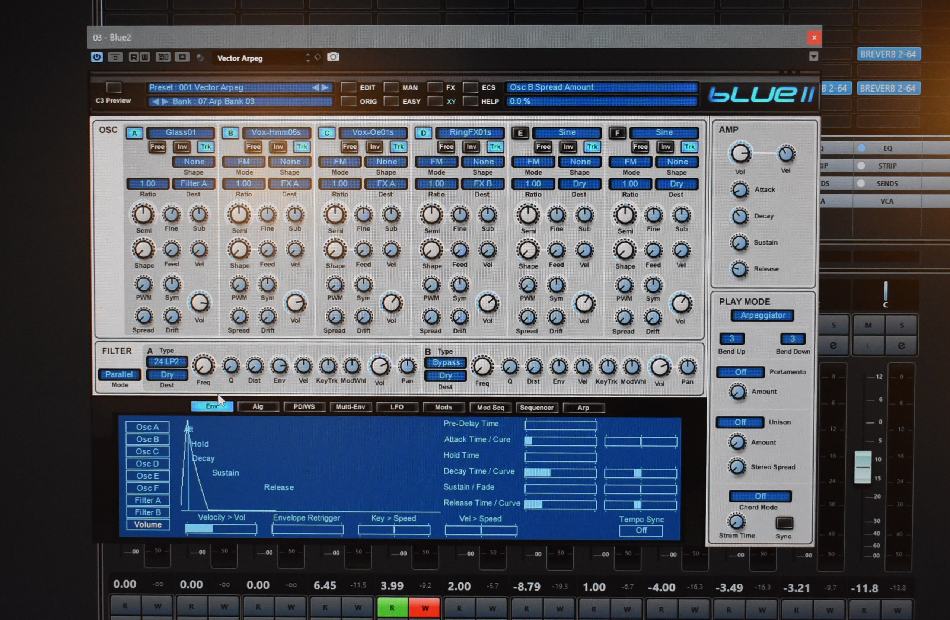Viewport: 950px width, 620px height.
Task: Select Filter A envelope button
Action: click(x=148, y=500)
